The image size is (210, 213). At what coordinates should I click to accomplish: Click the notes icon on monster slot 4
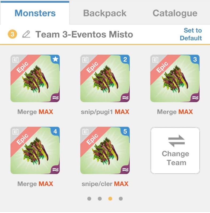click(15, 132)
